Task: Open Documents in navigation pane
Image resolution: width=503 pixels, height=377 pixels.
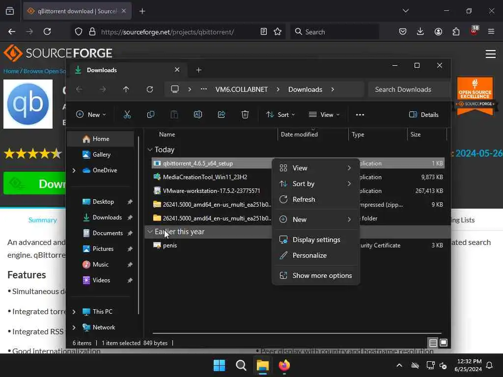Action: (x=101, y=233)
